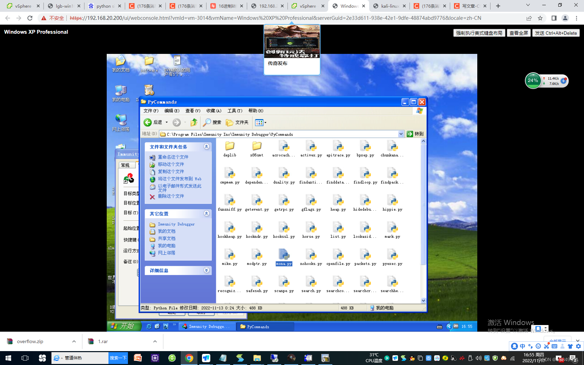Select the list.py file
Viewport: 584px width, 365px height.
(x=338, y=230)
